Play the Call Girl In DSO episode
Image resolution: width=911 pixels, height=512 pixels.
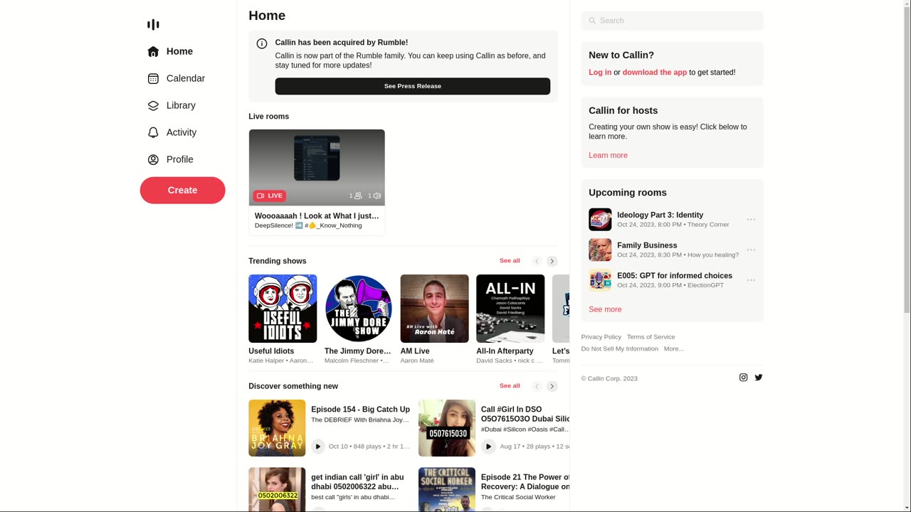(488, 447)
